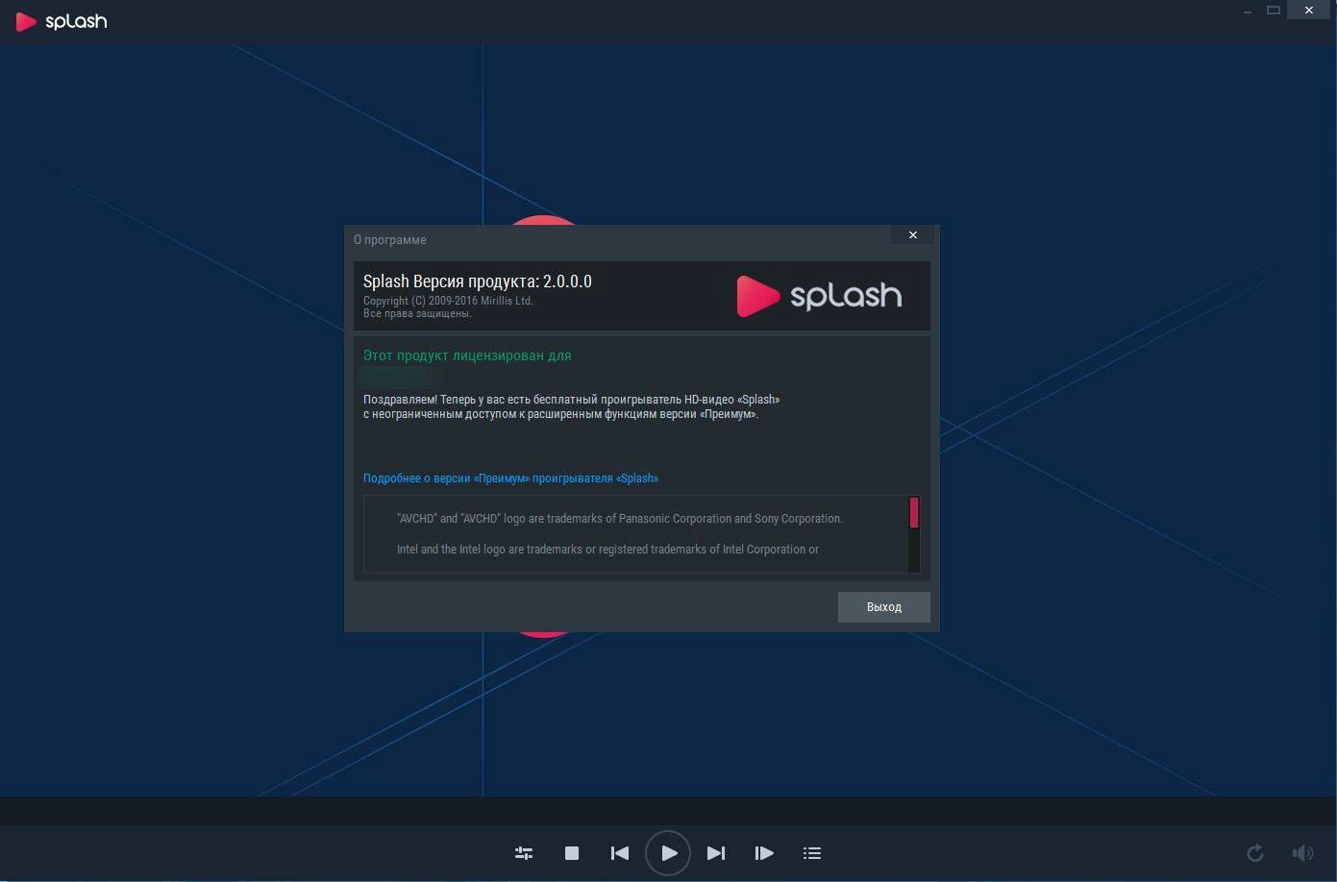This screenshot has height=882, width=1337.
Task: Skip to the next track
Action: point(716,853)
